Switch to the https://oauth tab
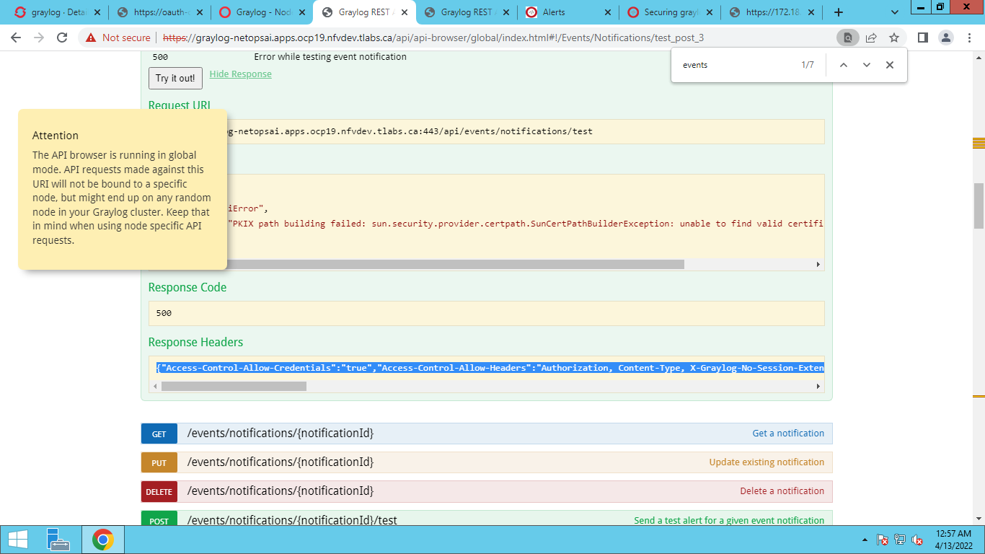 pos(160,12)
